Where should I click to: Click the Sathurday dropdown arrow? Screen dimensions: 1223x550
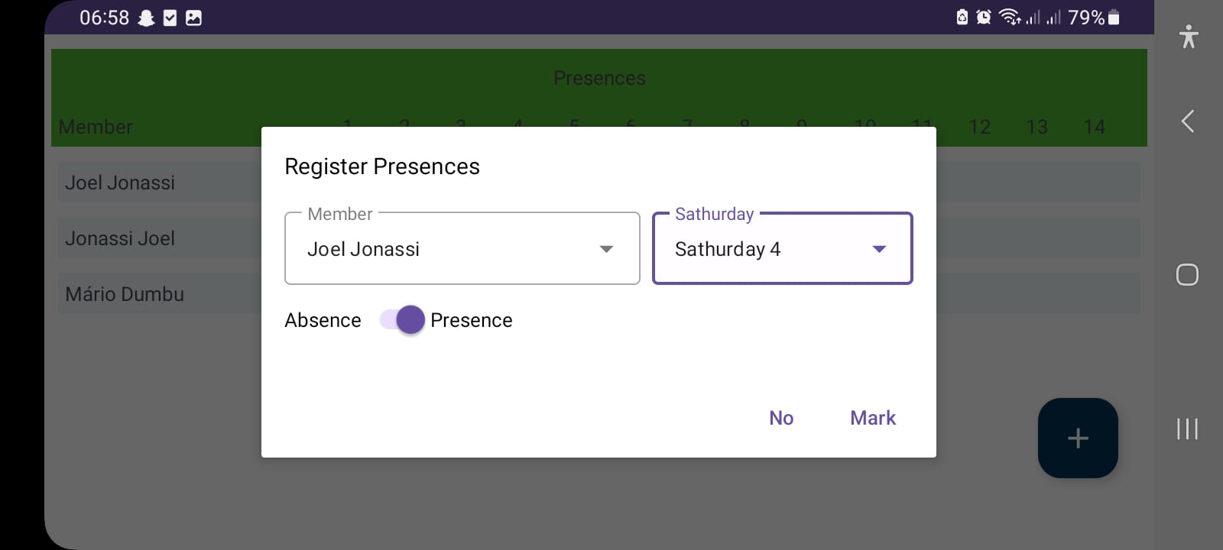click(x=879, y=249)
